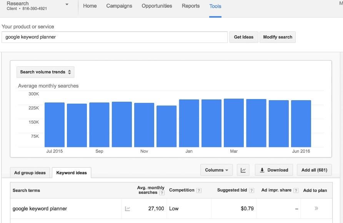Click the December bar, the shortest one
This screenshot has width=343, height=223.
(167, 126)
